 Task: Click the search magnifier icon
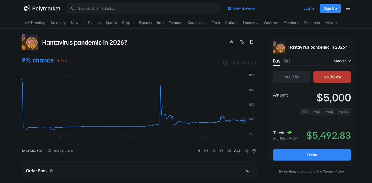(x=73, y=9)
